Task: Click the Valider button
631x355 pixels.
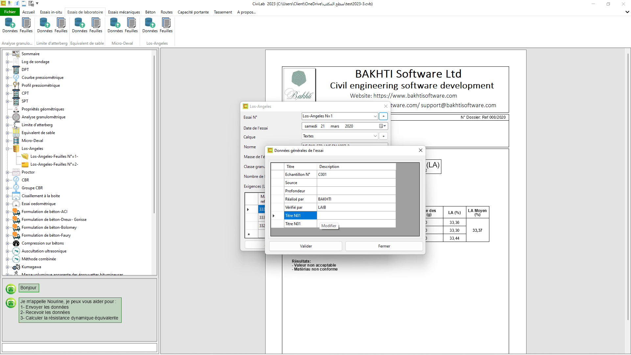Action: (x=306, y=246)
